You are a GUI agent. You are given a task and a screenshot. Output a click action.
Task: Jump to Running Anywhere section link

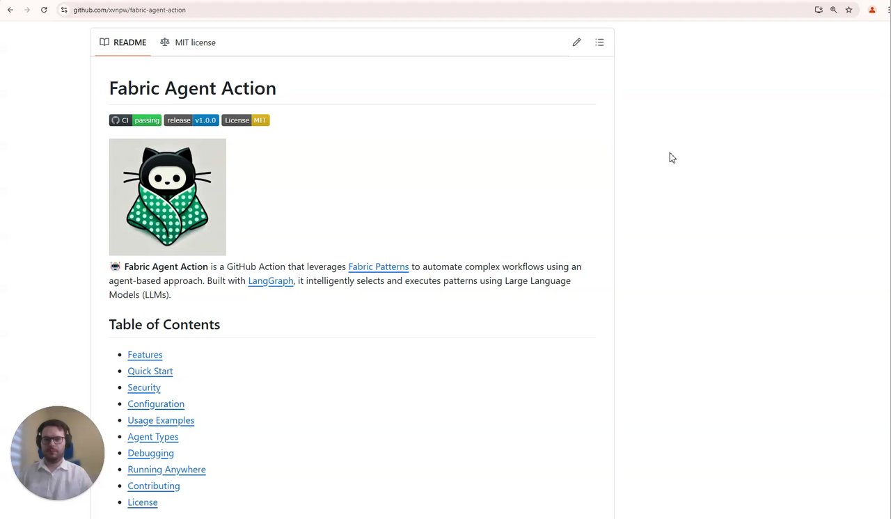point(166,470)
